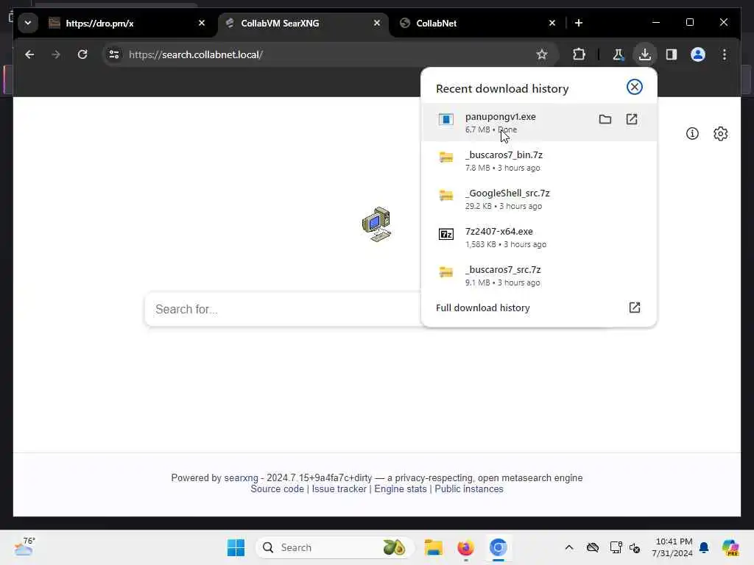Open panupongv1.exe with the open icon
This screenshot has height=565, width=754.
pos(631,119)
